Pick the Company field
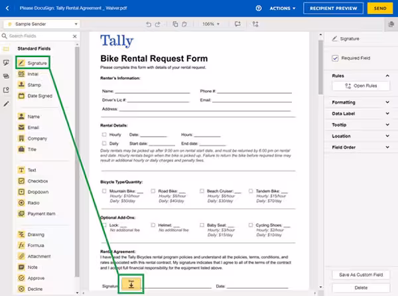 click(33, 139)
